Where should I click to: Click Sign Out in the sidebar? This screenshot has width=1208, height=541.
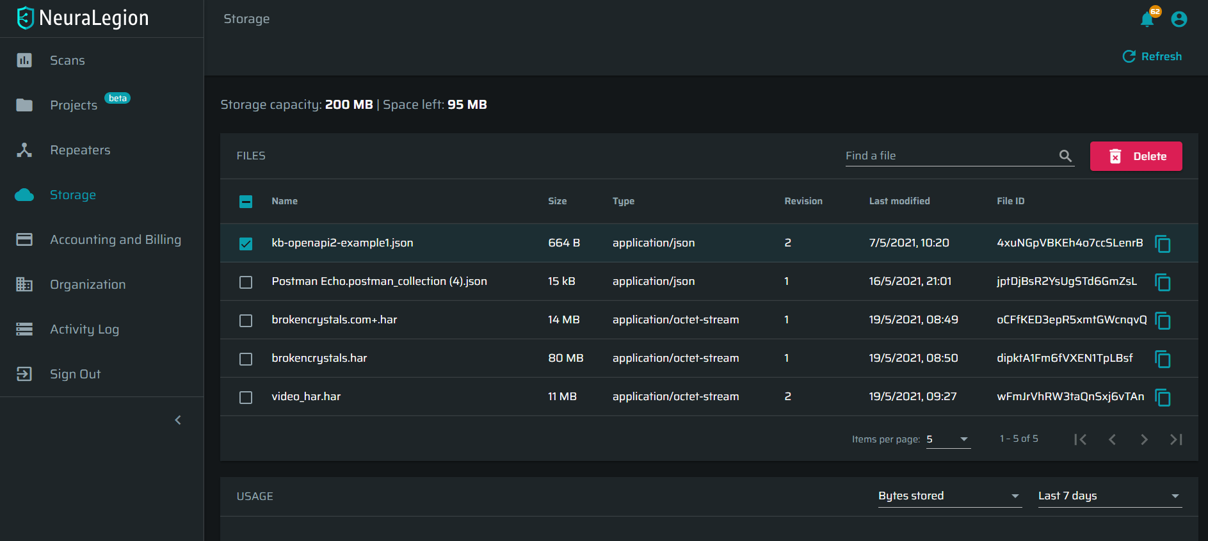(x=75, y=374)
